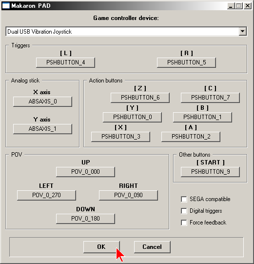Select the Dual USB Vibration Joystick combo box

tap(126, 32)
